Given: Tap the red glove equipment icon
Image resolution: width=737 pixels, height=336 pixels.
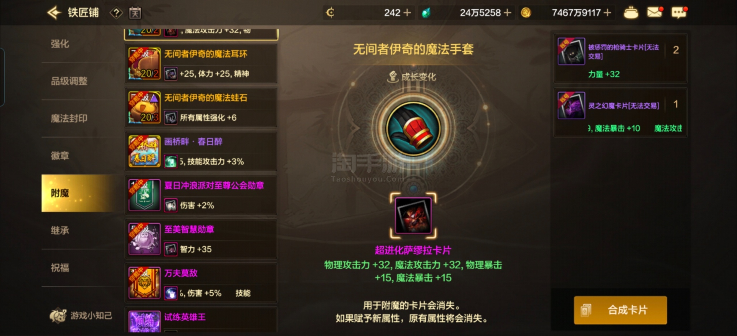Looking at the screenshot, I should [413, 129].
